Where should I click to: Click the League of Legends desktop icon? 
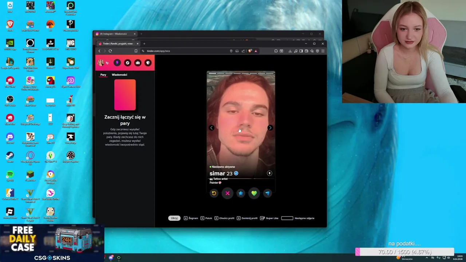(10, 63)
